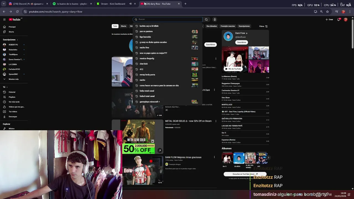Open the 30 AÑOS album cover
This screenshot has width=354, height=199.
[x=239, y=158]
